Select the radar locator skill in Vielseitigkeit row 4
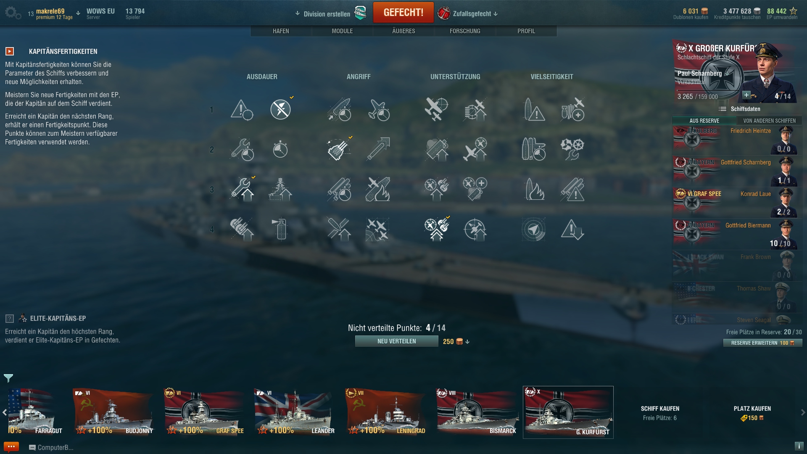The image size is (807, 454). point(534,230)
